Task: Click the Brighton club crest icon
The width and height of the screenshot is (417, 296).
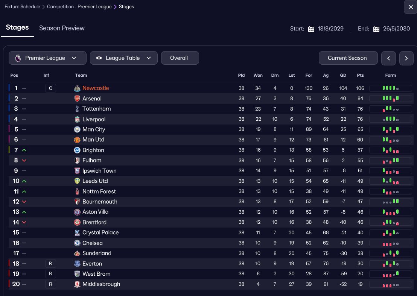Action: tap(77, 150)
